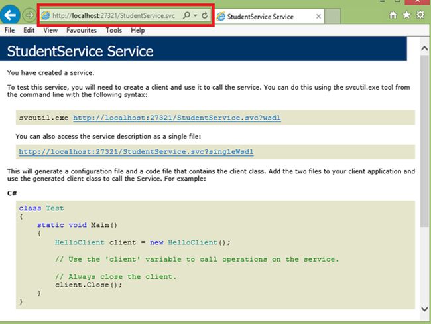Click 'You can also access the service description' text

tap(108, 137)
